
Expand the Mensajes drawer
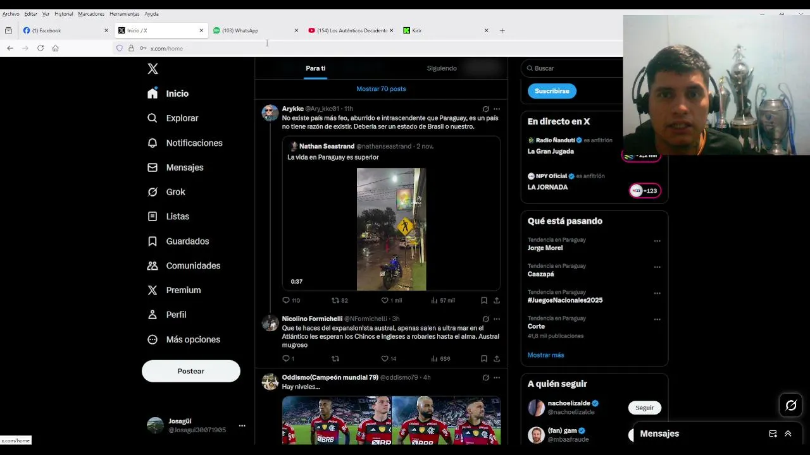click(788, 434)
